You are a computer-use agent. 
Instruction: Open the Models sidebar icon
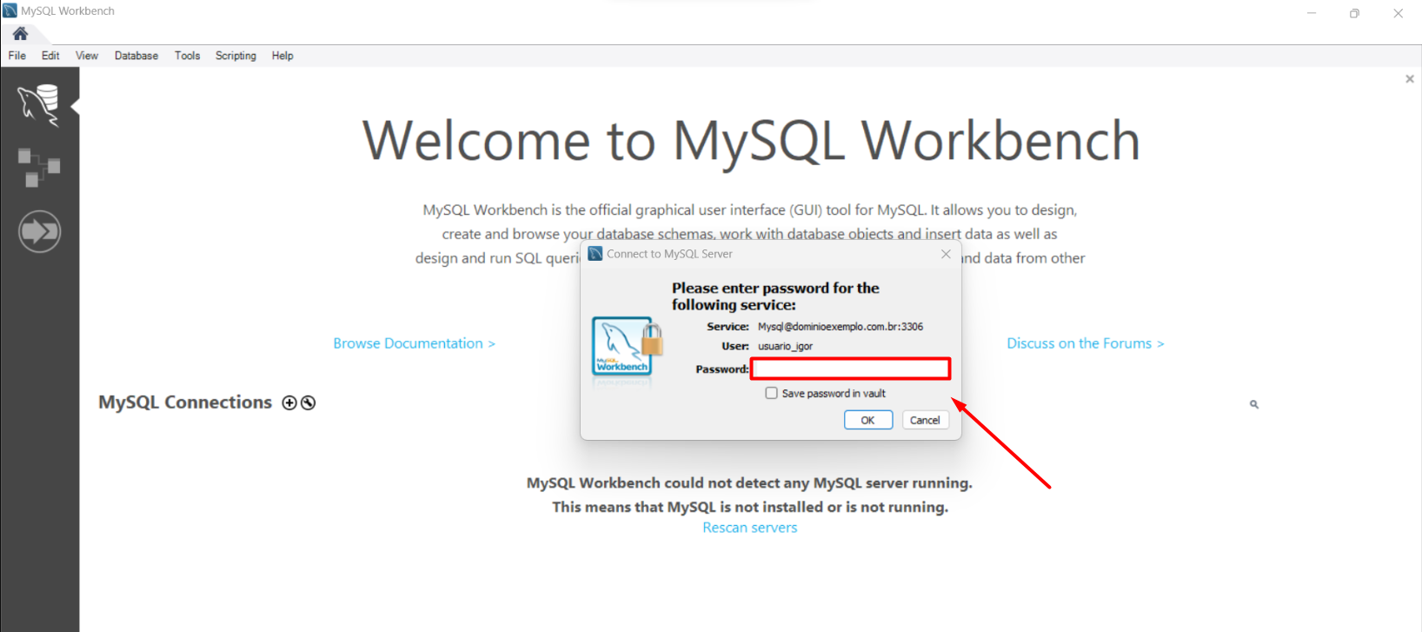[x=39, y=168]
